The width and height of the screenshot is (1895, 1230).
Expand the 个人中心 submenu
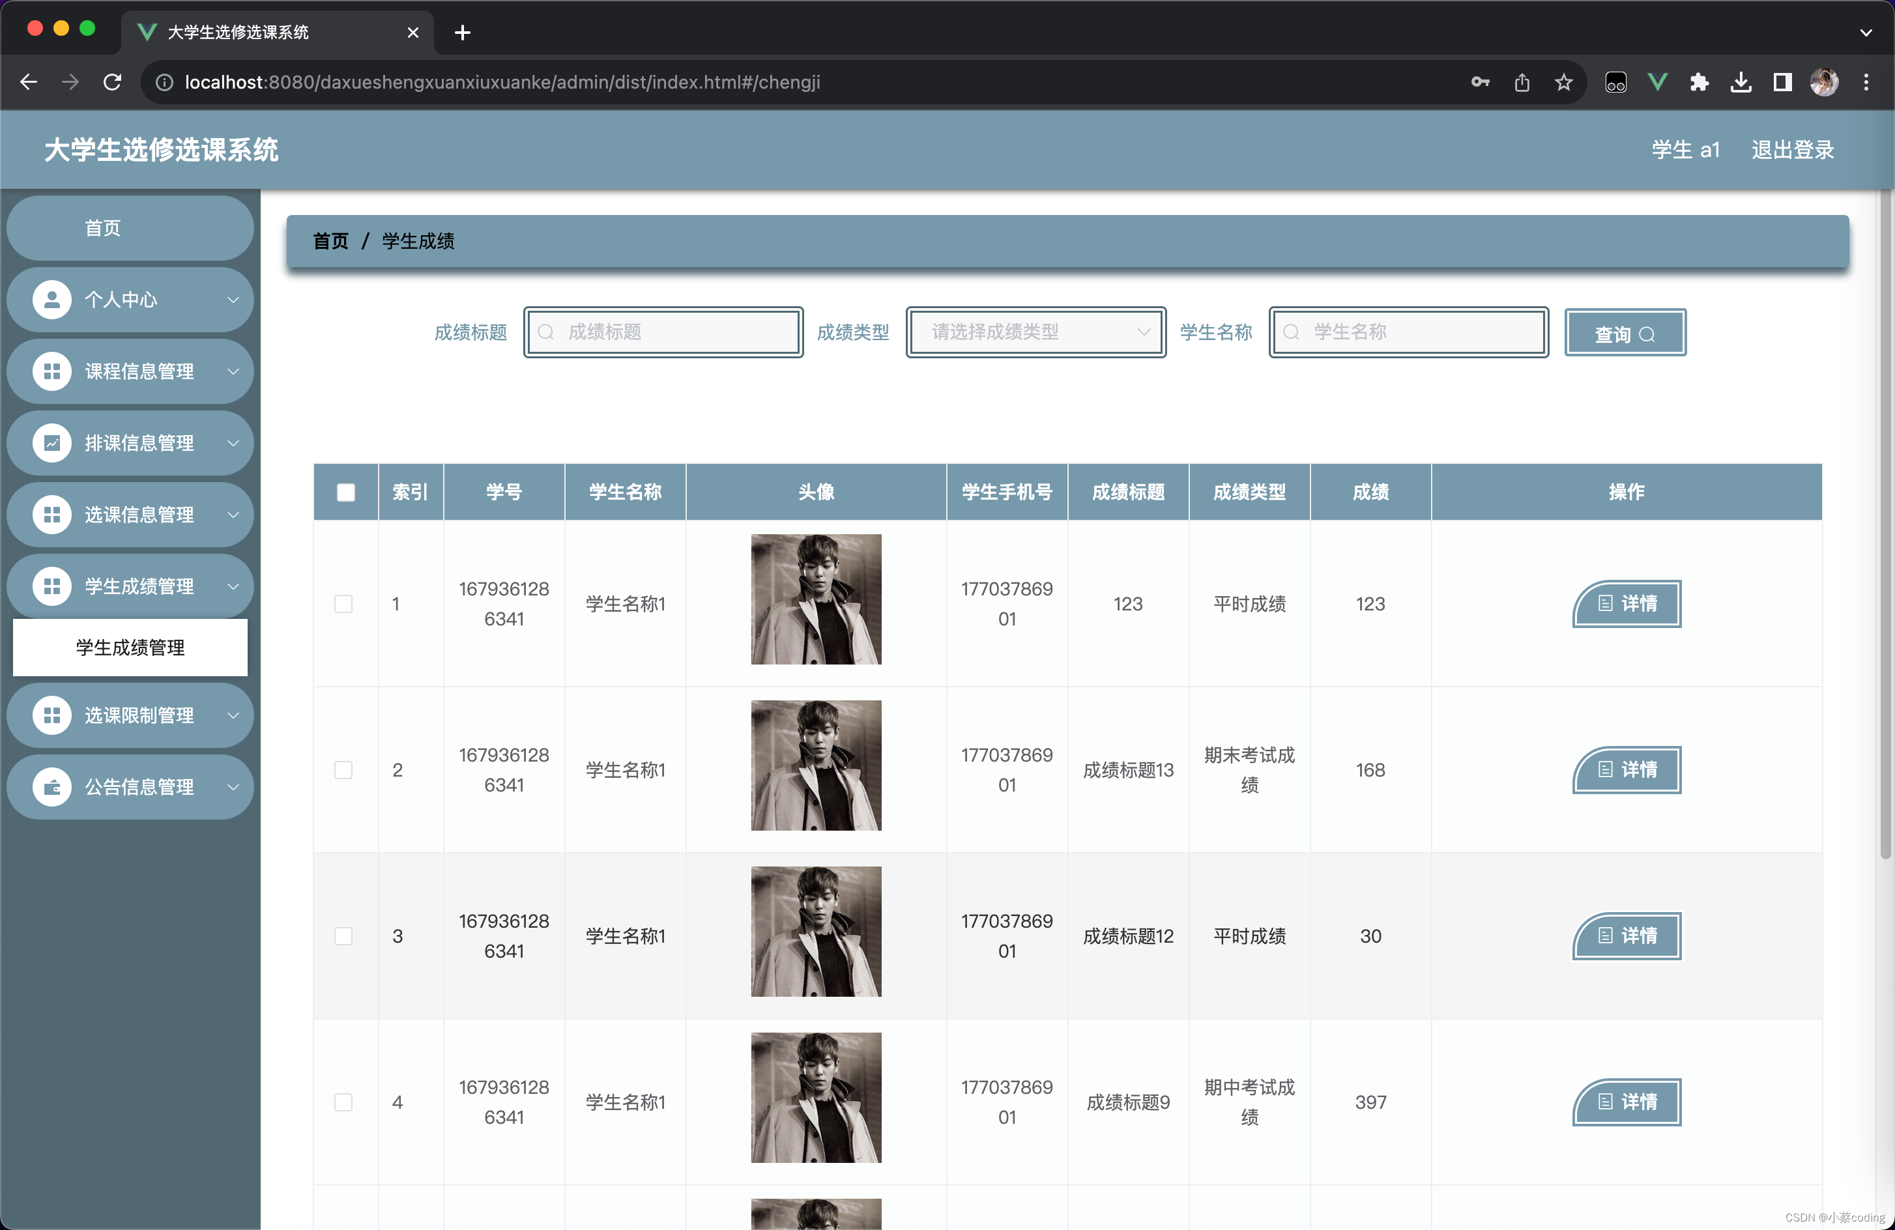click(131, 300)
